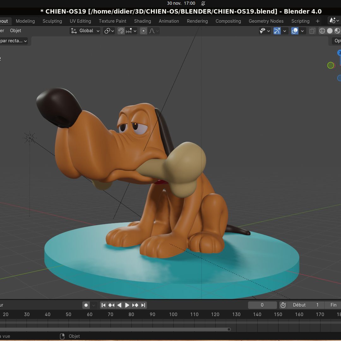The height and width of the screenshot is (341, 341).
Task: Play animation forward
Action: point(127,305)
